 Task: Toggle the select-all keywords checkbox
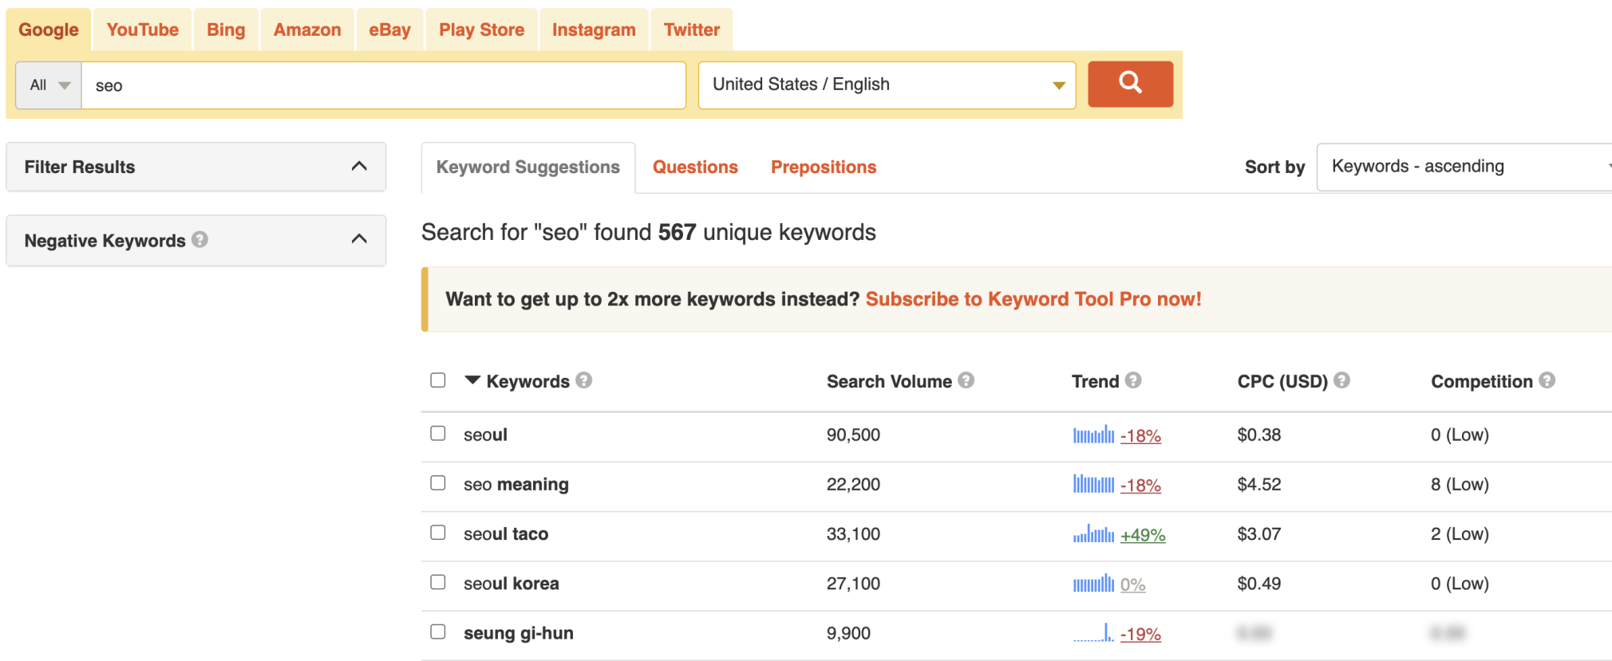pos(438,380)
